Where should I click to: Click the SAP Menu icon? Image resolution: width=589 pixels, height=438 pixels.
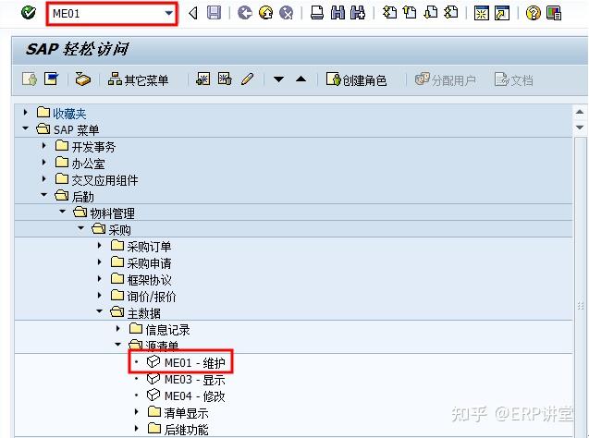pos(51,79)
